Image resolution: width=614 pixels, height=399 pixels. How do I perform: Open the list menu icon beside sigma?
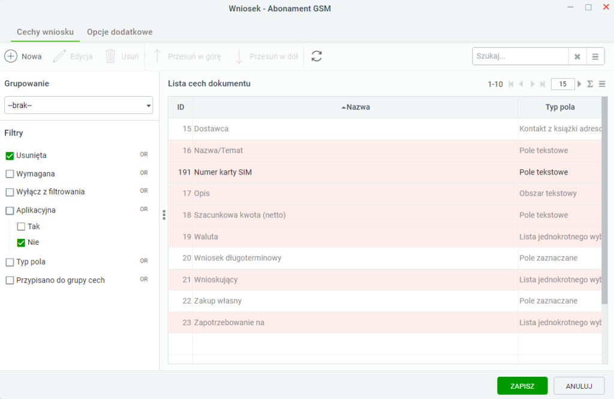602,84
